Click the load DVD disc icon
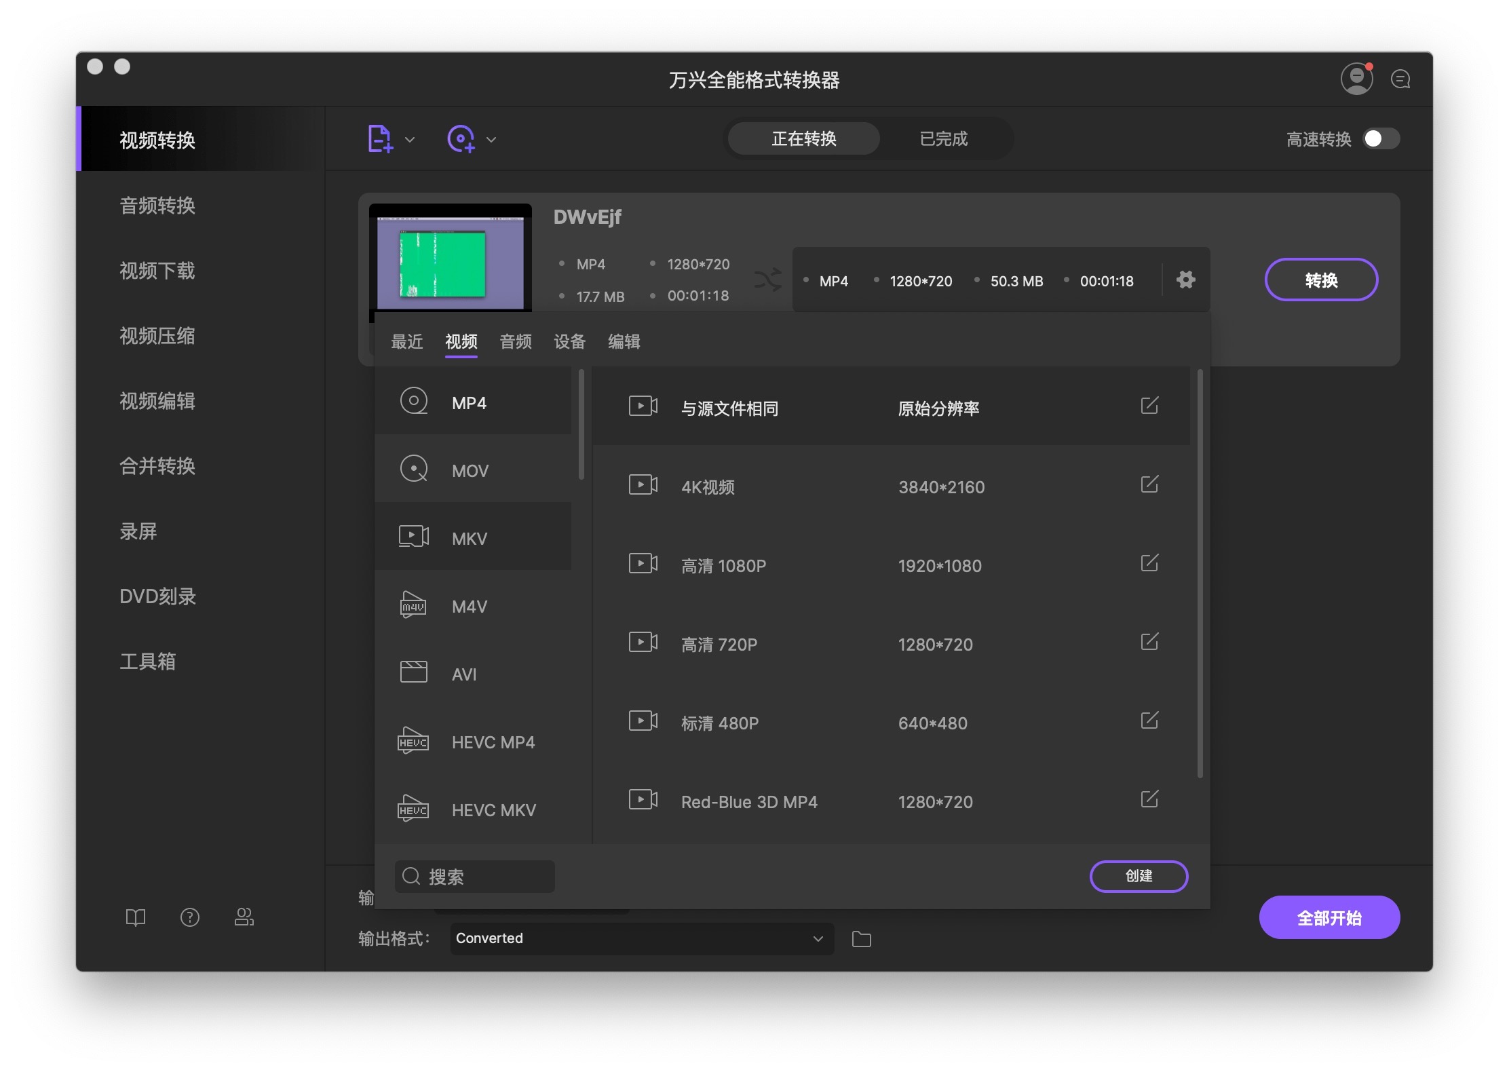This screenshot has height=1072, width=1509. click(461, 139)
